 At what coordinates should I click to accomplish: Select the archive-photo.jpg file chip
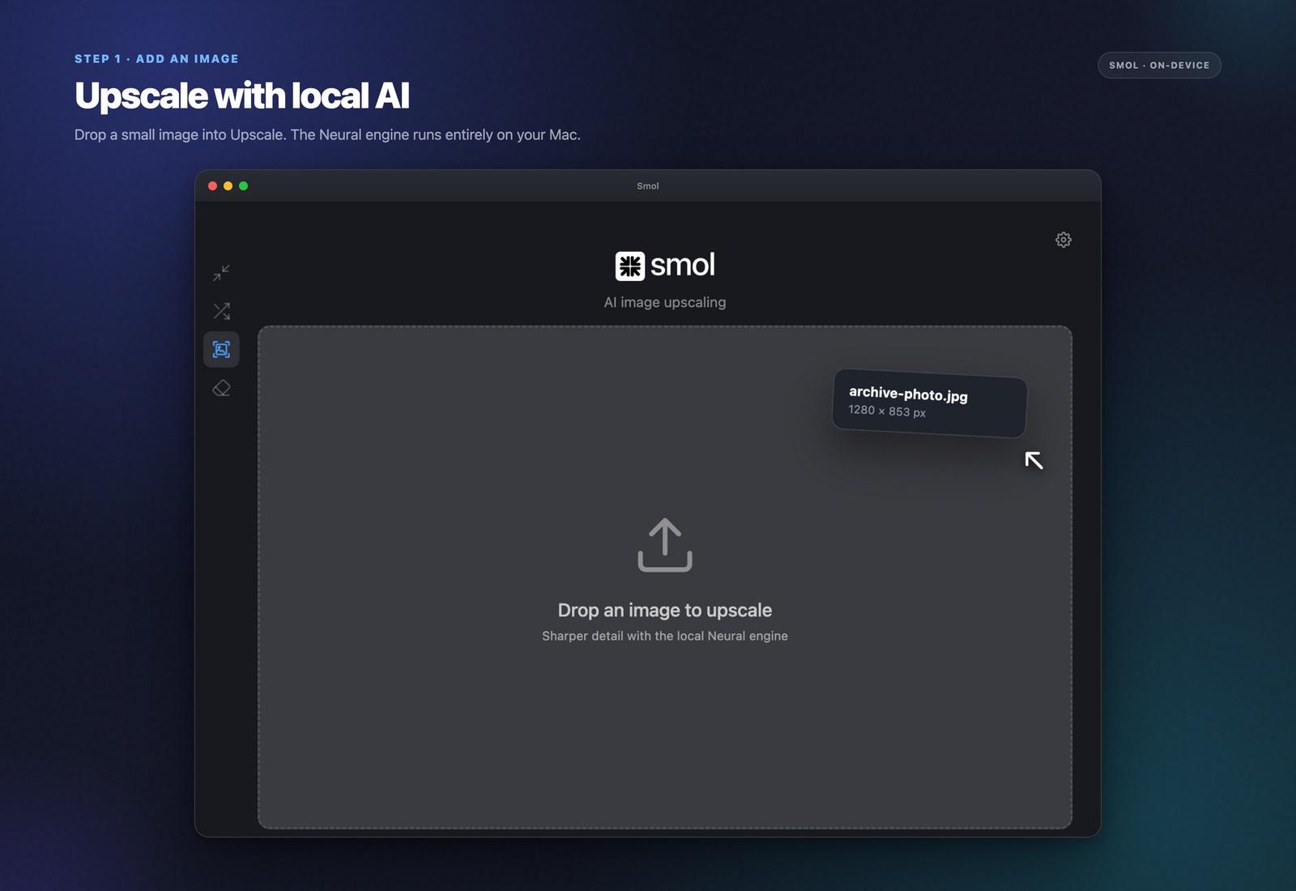(x=930, y=403)
